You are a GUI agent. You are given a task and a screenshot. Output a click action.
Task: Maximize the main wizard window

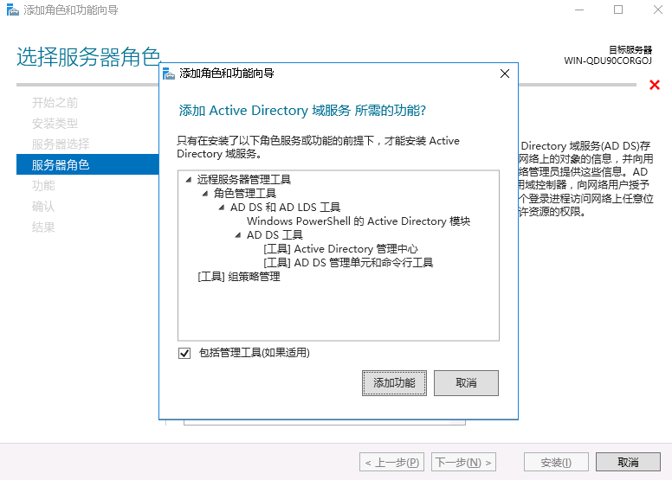pyautogui.click(x=618, y=10)
